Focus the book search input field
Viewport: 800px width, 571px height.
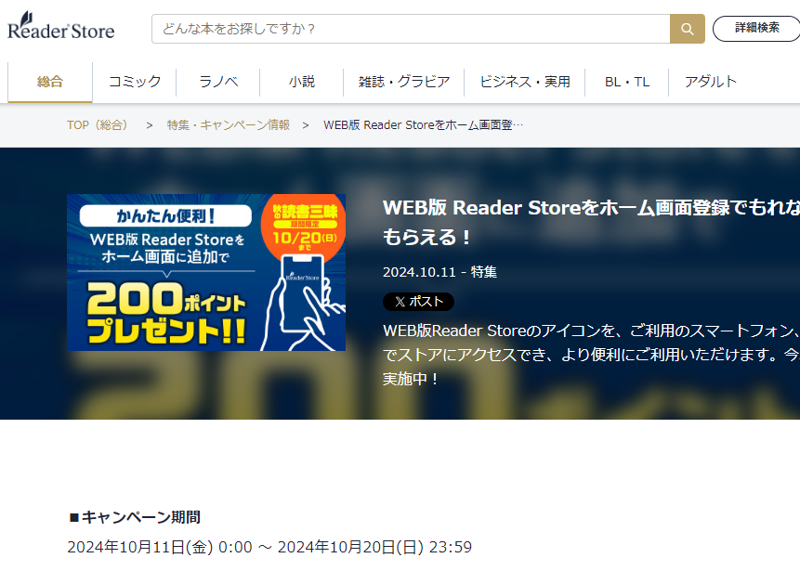[x=411, y=29]
